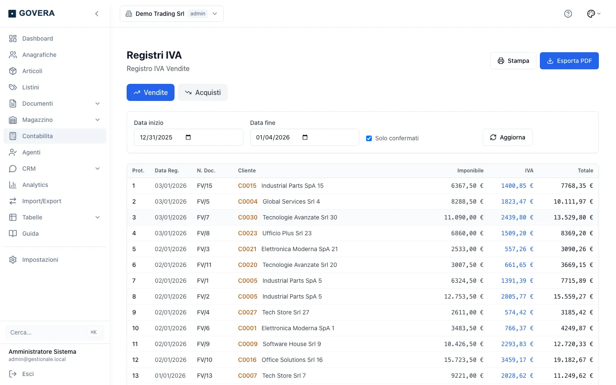Click the Analytics chart icon
Screen dimensions: 616x385
click(13, 185)
